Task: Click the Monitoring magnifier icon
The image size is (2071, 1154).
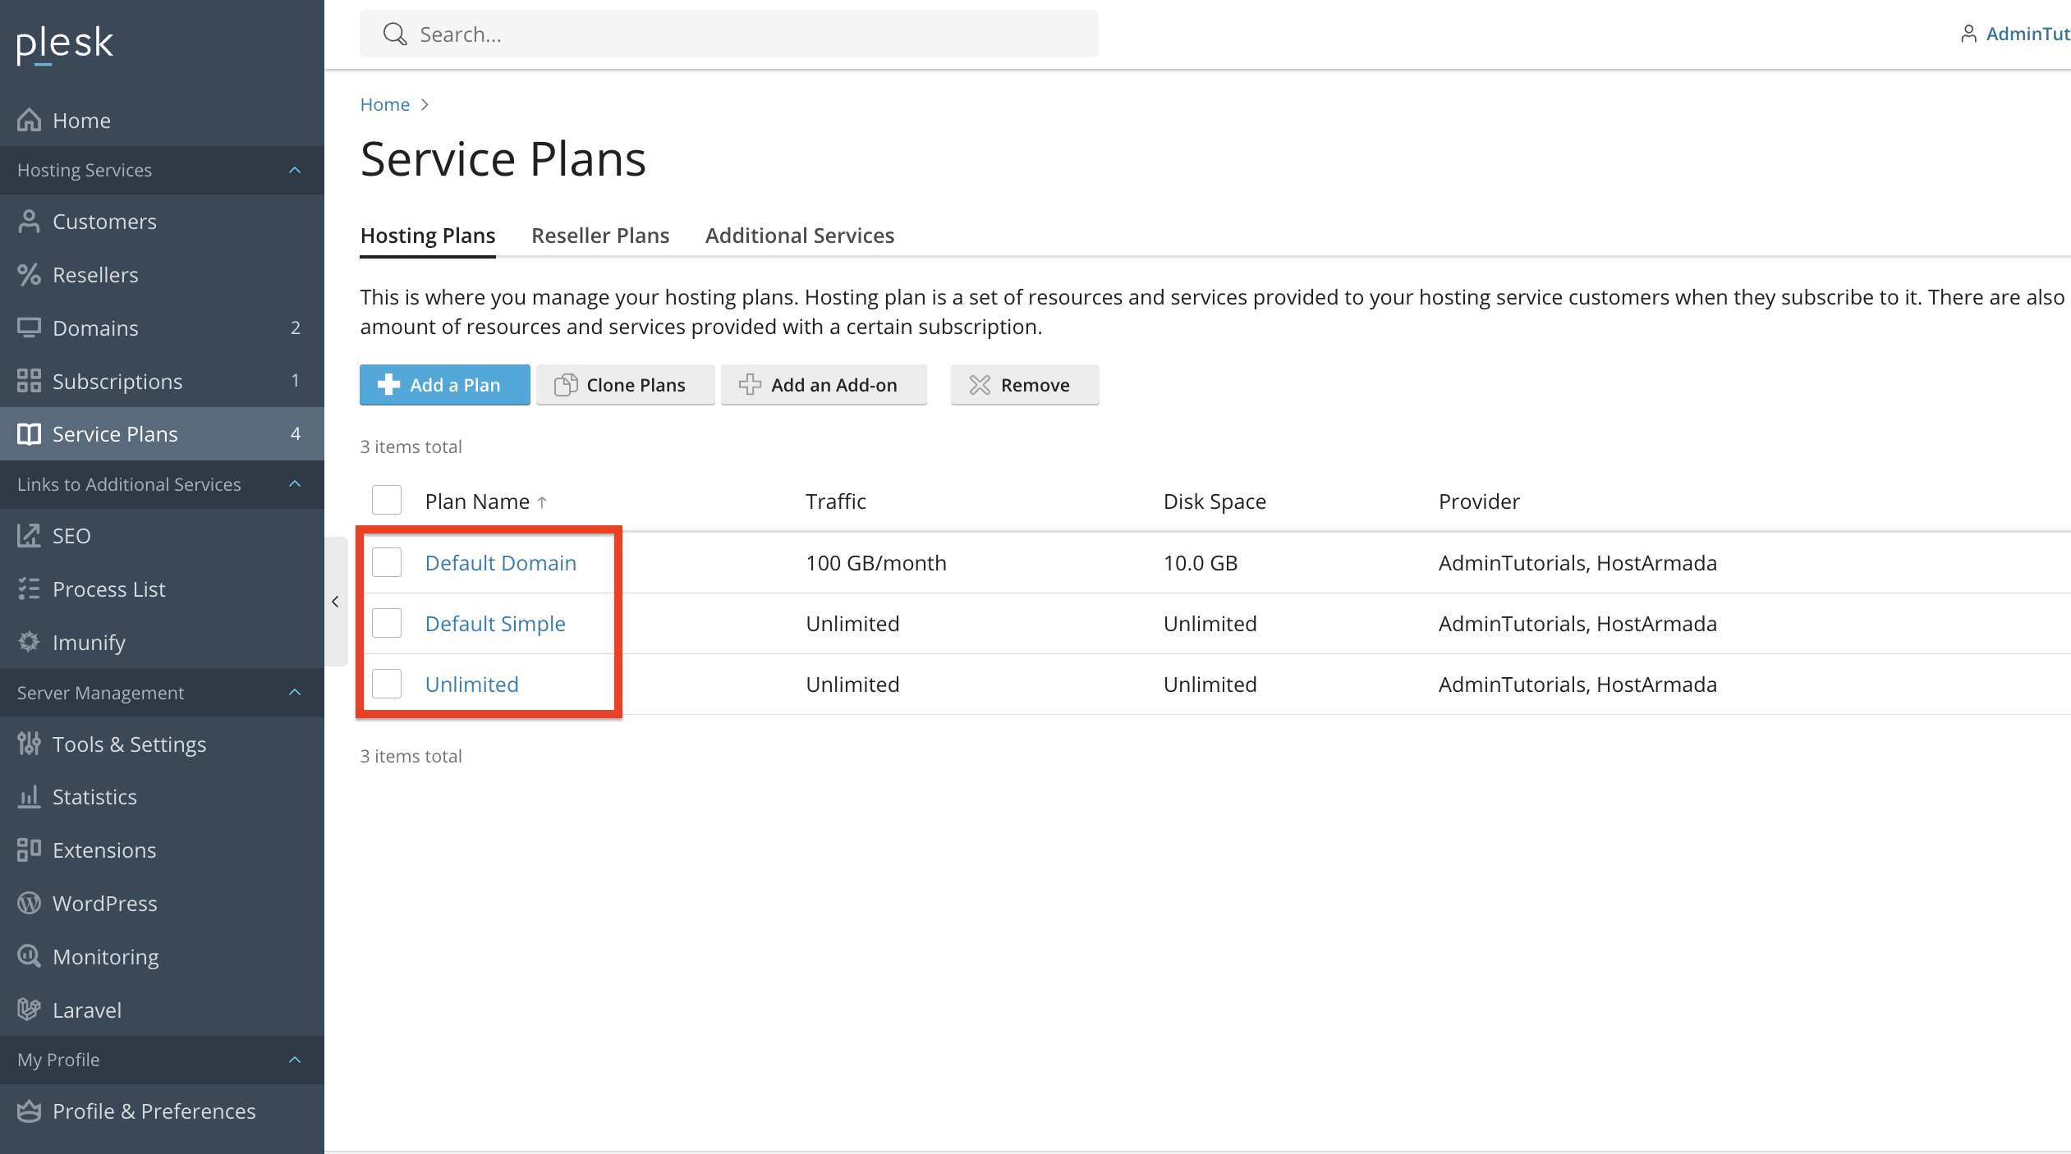Action: click(29, 956)
